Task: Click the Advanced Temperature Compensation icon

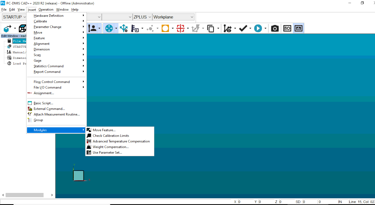Action: click(89, 141)
